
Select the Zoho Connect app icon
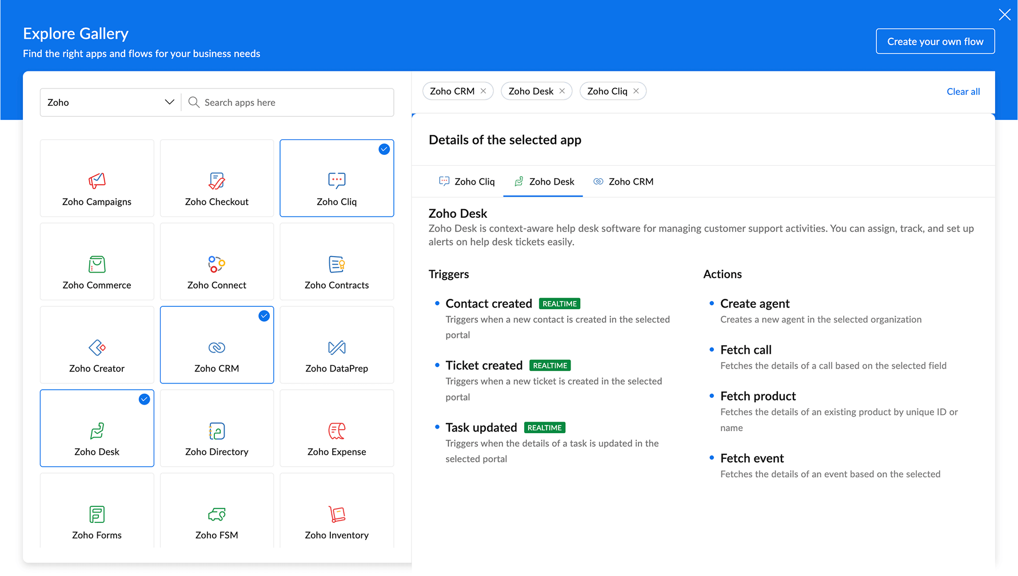tap(217, 264)
